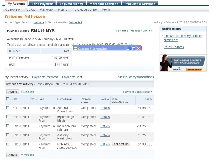This screenshot has width=216, height=161.
Task: Show Payments received activity
Action: (45, 77)
